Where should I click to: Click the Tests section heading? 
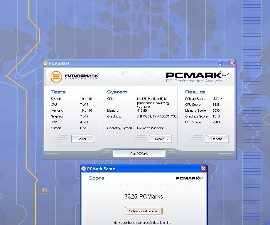[58, 92]
